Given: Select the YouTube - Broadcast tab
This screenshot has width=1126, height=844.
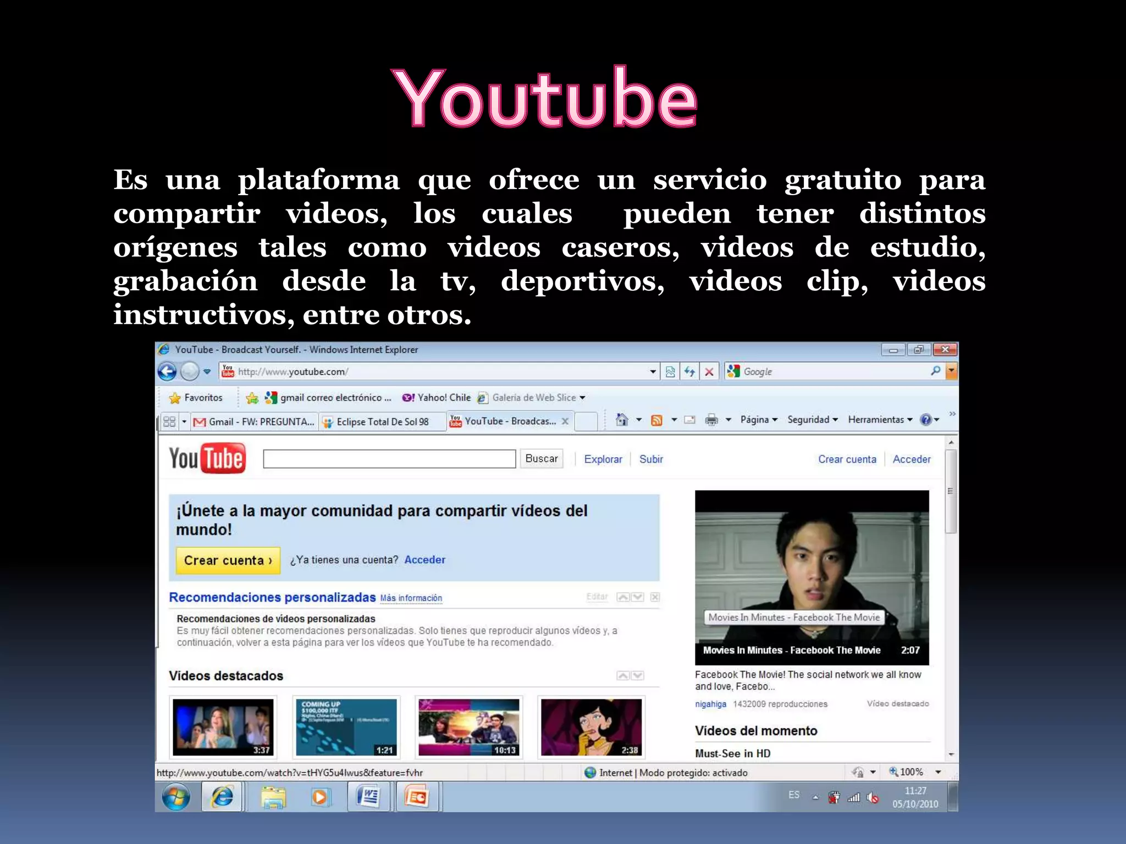Looking at the screenshot, I should coord(503,421).
